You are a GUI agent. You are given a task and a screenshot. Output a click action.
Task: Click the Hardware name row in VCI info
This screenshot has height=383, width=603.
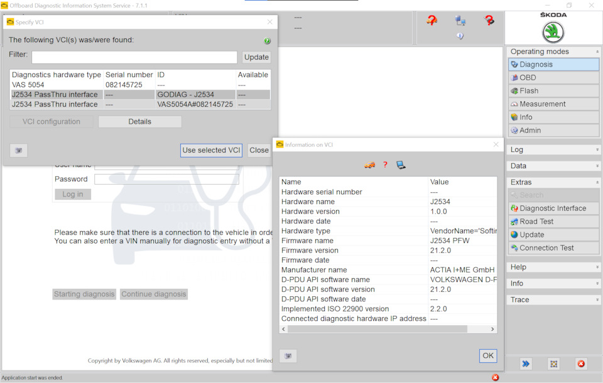[x=388, y=202]
